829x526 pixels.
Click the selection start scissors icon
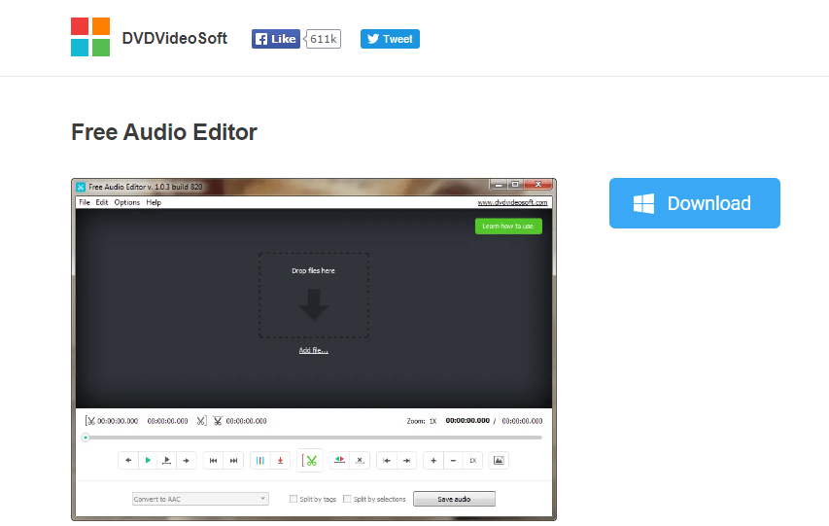[x=90, y=421]
